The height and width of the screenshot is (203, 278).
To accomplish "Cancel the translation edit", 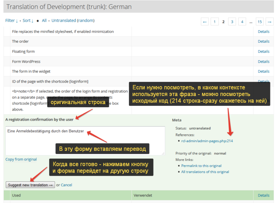I will [x=66, y=185].
